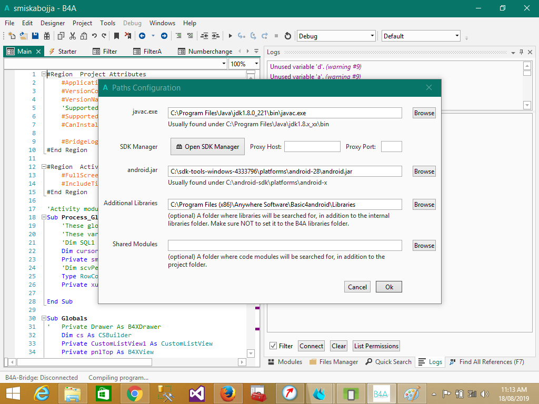
Task: Collapse the Sub Globals code block
Action: tap(44, 318)
